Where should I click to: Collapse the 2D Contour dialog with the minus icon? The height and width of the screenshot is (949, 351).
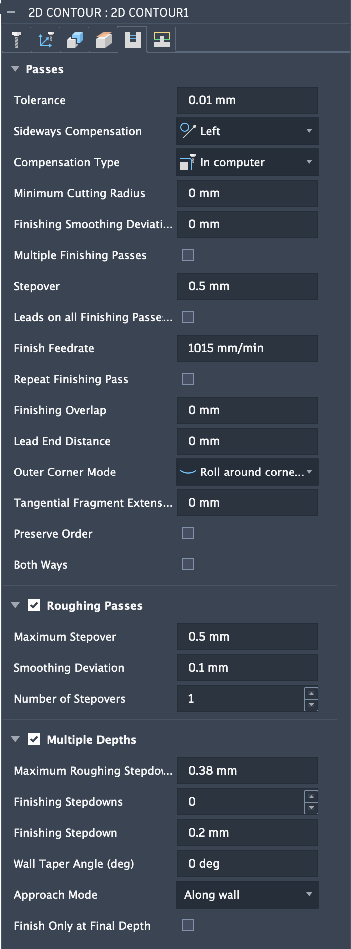[10, 12]
